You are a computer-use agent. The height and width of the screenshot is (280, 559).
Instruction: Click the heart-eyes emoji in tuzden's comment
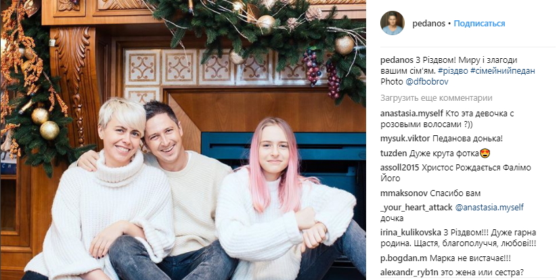(485, 154)
